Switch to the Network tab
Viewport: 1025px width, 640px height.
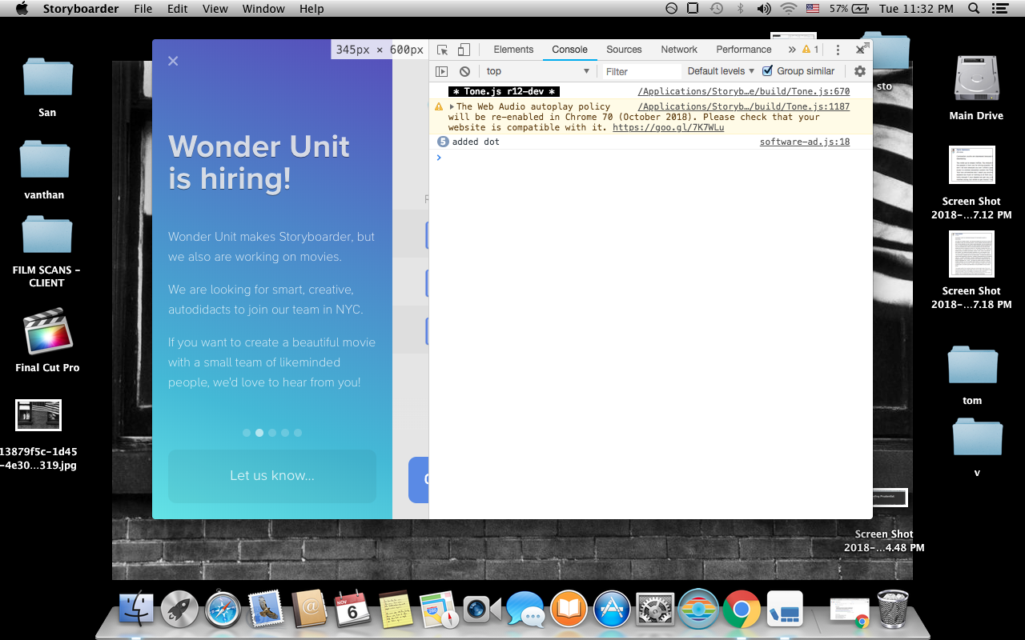pyautogui.click(x=678, y=49)
